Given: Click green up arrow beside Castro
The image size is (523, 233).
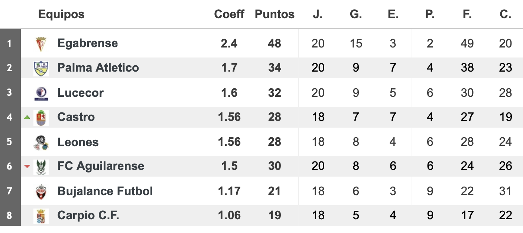Looking at the screenshot, I should click(27, 117).
